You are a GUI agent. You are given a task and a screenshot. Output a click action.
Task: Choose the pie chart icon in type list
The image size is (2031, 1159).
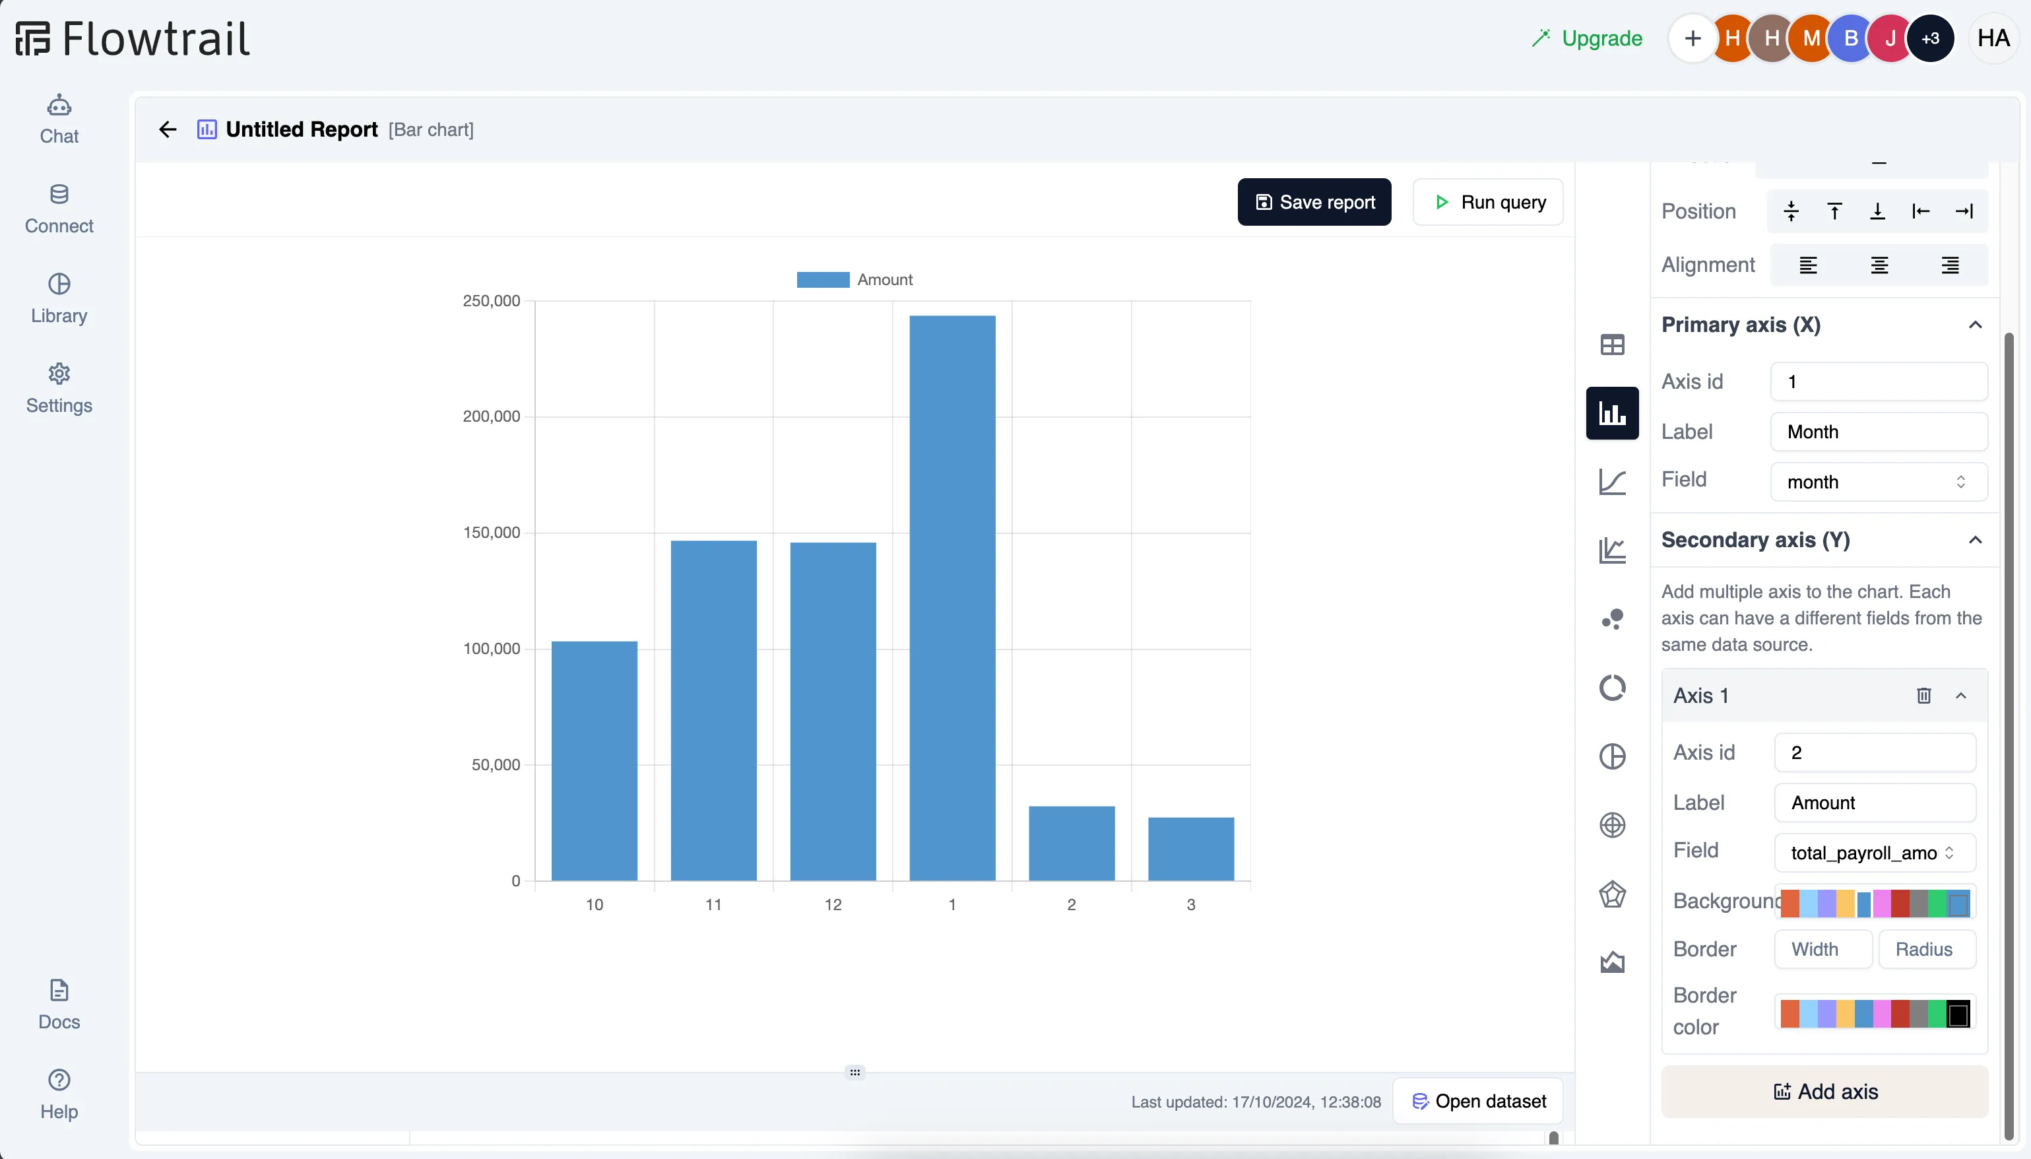[1612, 756]
